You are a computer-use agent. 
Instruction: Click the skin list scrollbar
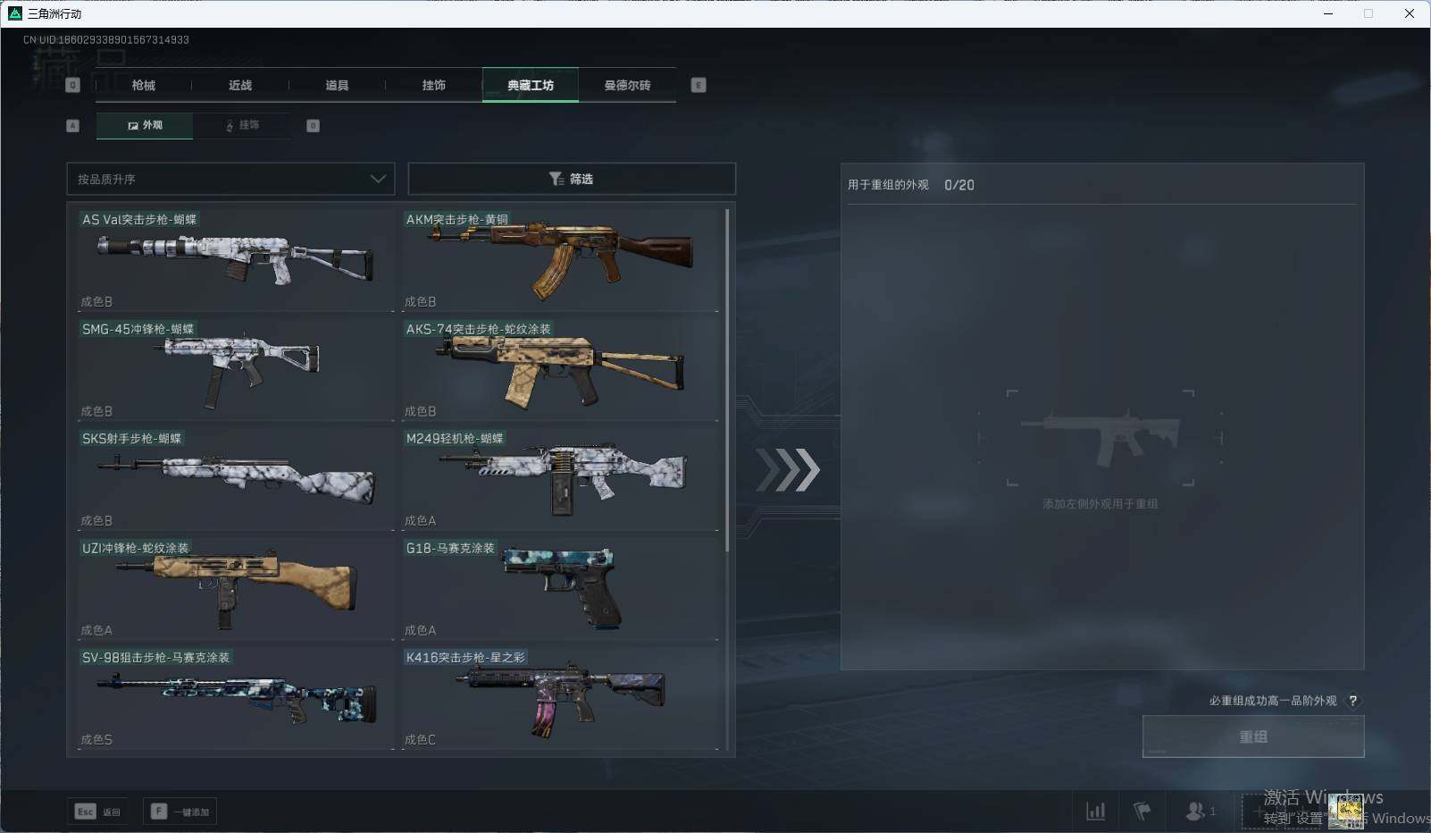pos(727,380)
